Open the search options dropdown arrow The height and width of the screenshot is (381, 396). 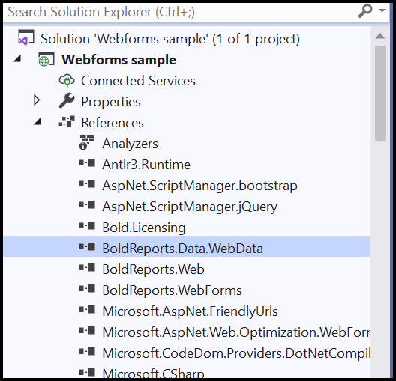[382, 10]
